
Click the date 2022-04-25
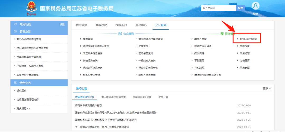244,120
